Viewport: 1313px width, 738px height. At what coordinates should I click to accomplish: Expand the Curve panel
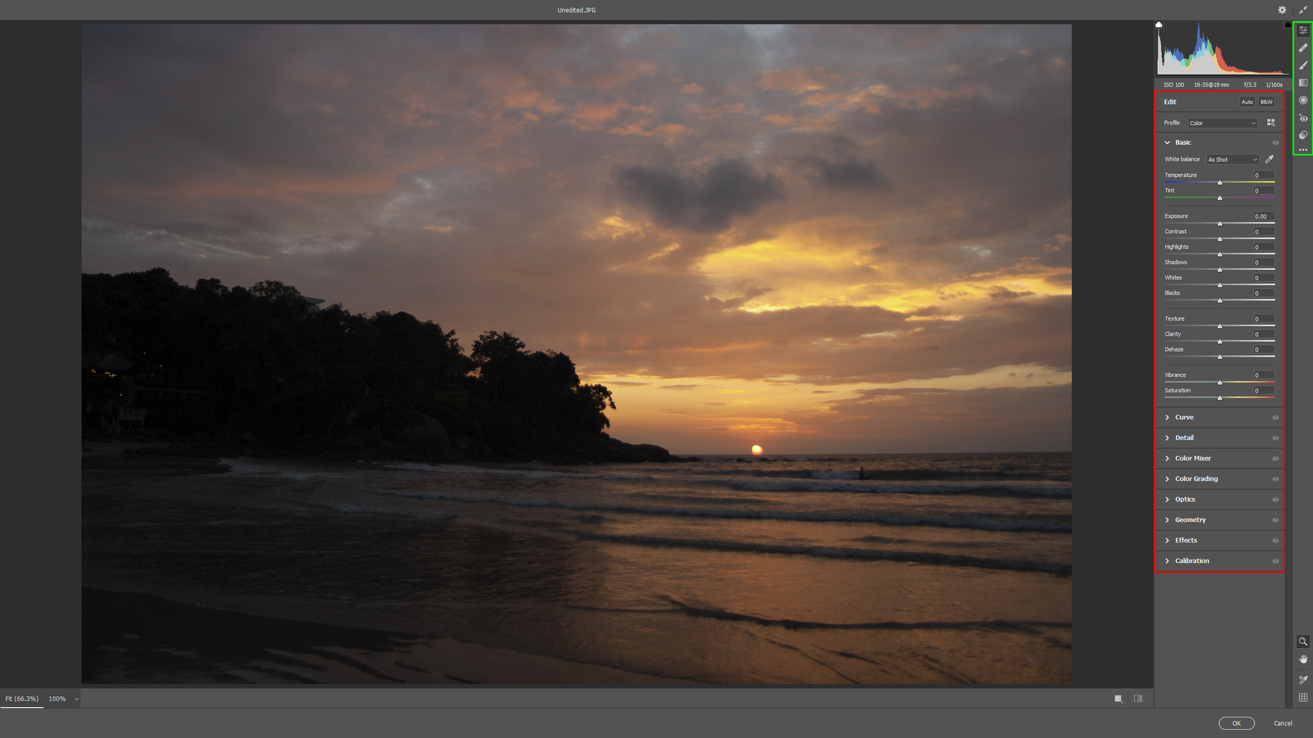[x=1184, y=418]
